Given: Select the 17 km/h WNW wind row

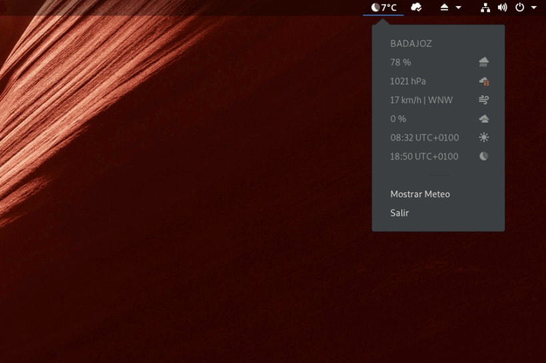Looking at the screenshot, I should 439,100.
